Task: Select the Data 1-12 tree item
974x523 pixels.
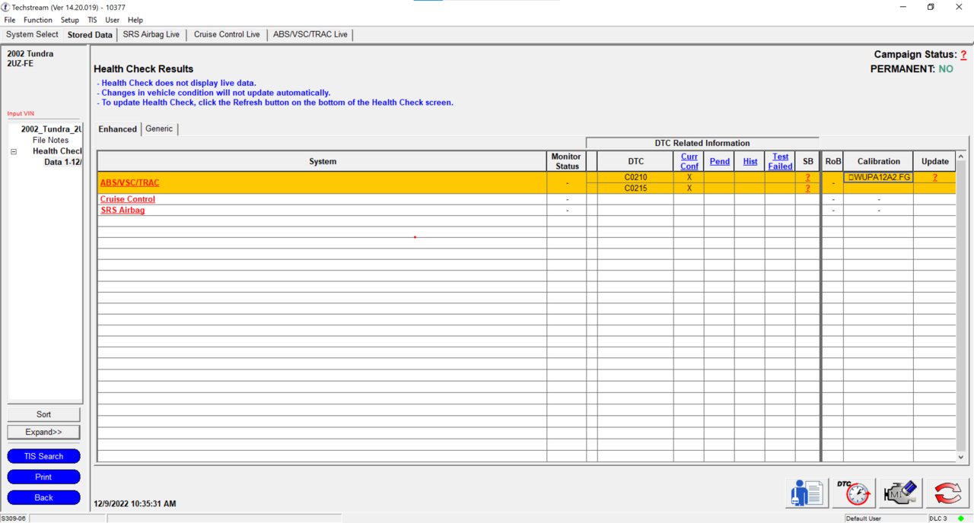Action: pos(63,162)
